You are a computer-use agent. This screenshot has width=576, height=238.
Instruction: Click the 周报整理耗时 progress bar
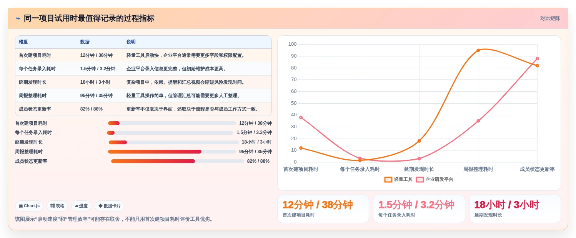(x=172, y=152)
